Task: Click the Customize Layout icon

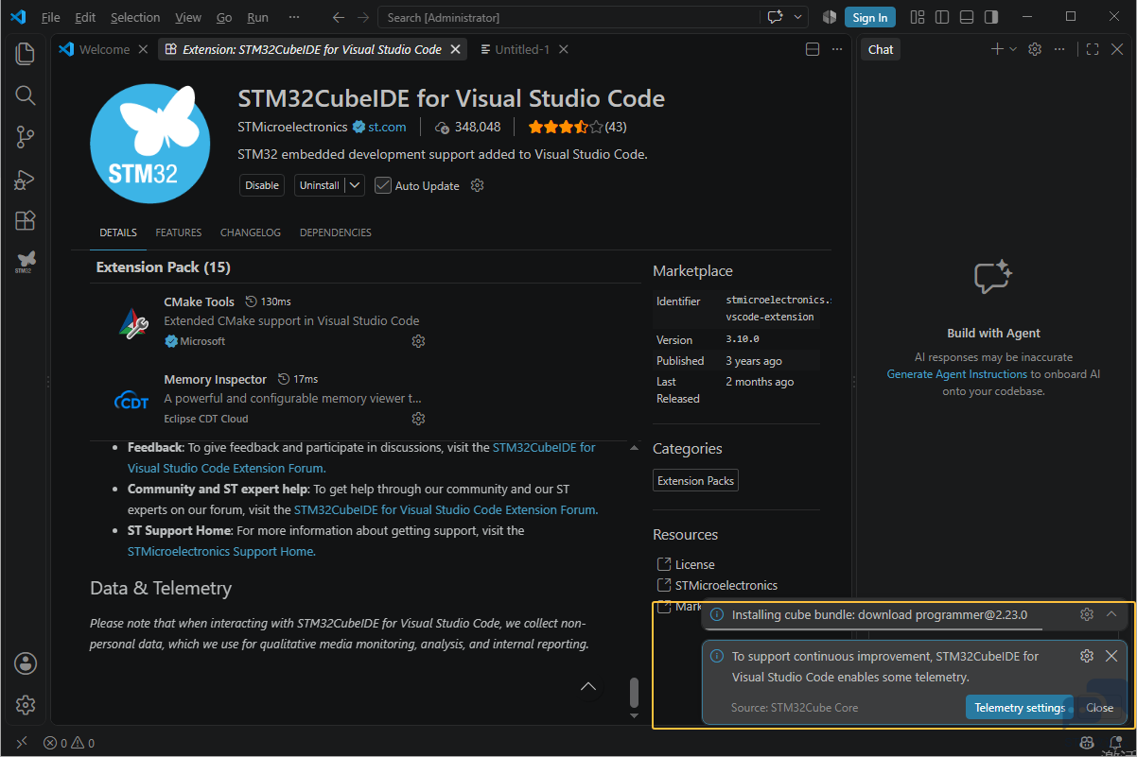Action: (917, 17)
